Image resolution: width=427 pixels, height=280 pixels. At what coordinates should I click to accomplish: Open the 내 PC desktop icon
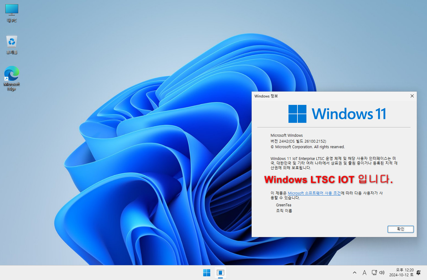coord(12,13)
